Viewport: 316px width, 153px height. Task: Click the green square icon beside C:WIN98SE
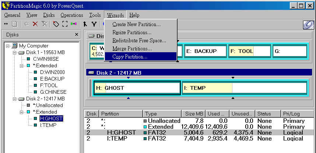[x=28, y=59]
